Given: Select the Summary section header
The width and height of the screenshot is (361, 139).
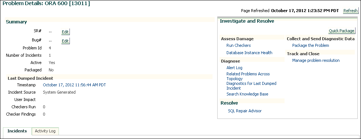Looking at the screenshot, I should click(x=16, y=22).
